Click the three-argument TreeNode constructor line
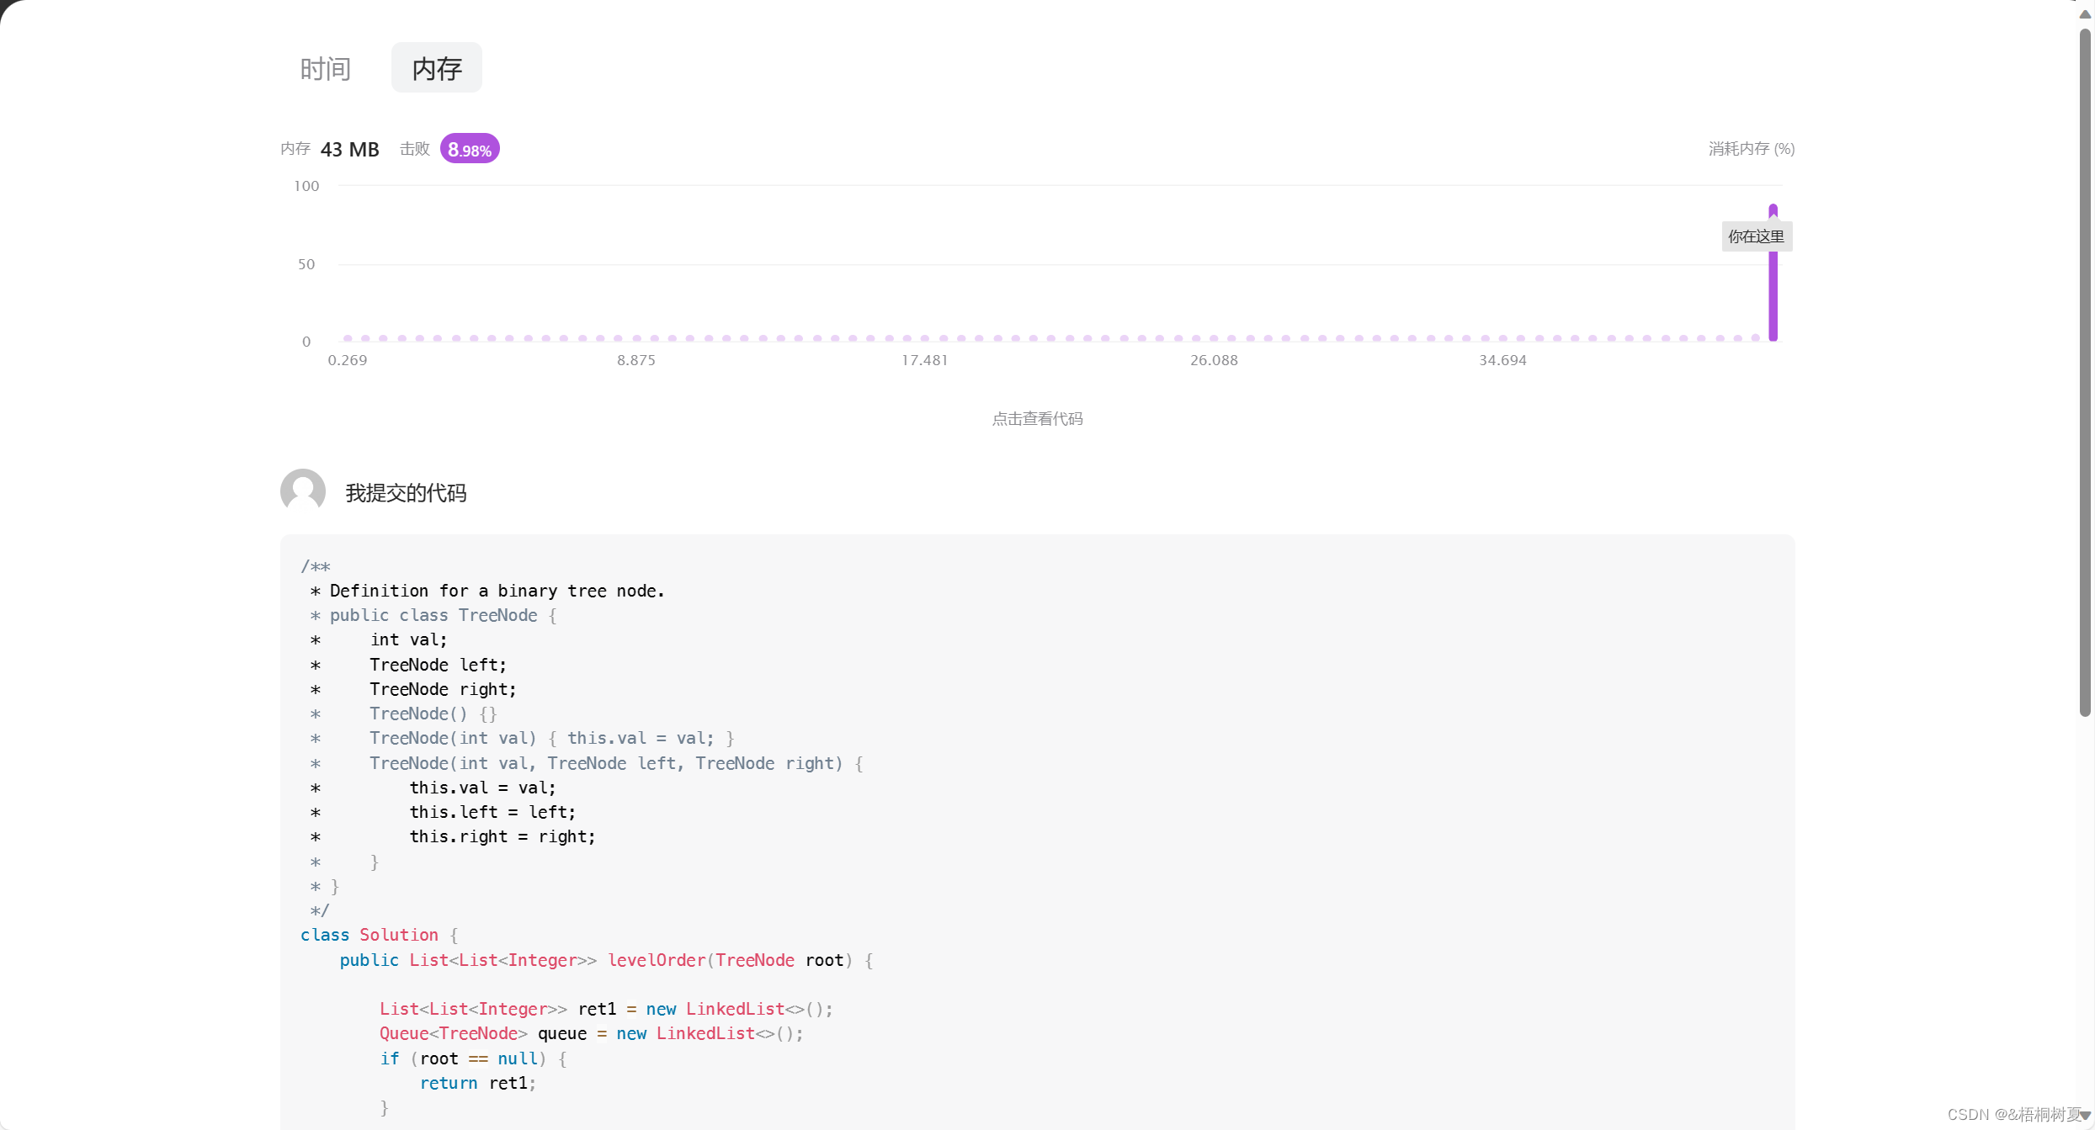Image resolution: width=2095 pixels, height=1130 pixels. [x=616, y=763]
